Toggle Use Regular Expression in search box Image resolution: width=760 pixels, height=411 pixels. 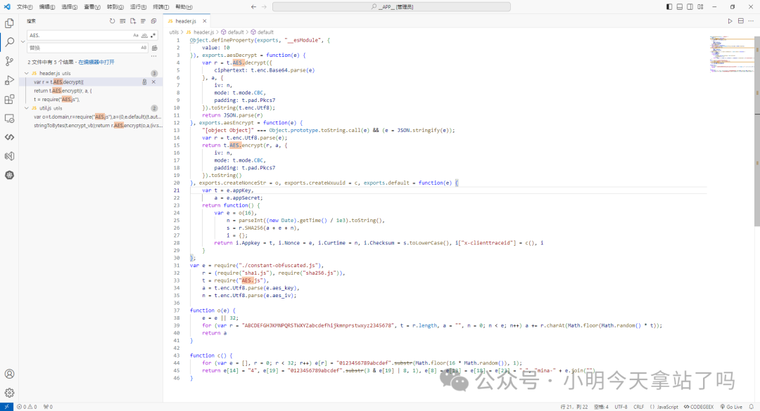(153, 35)
